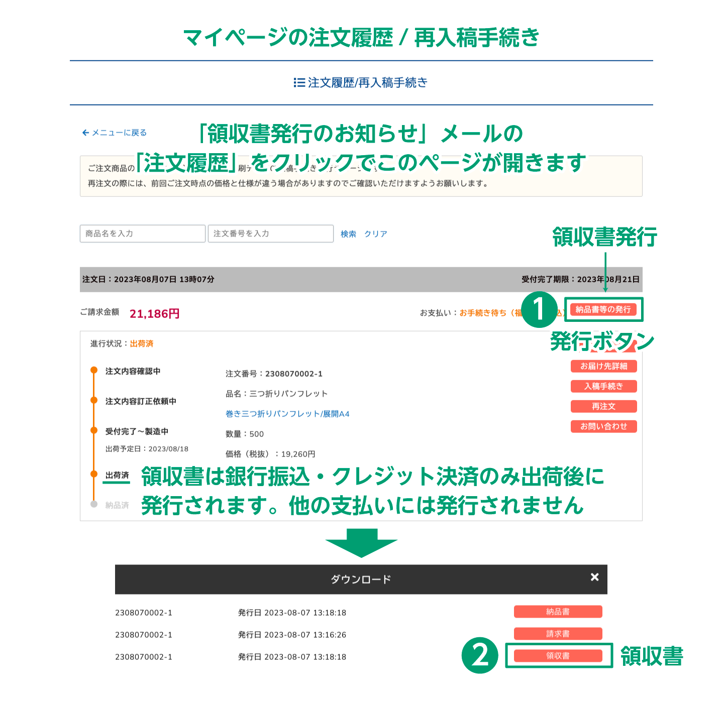
Task: Click 注文内容訂正依頼中 progress step
Action: pos(141,401)
